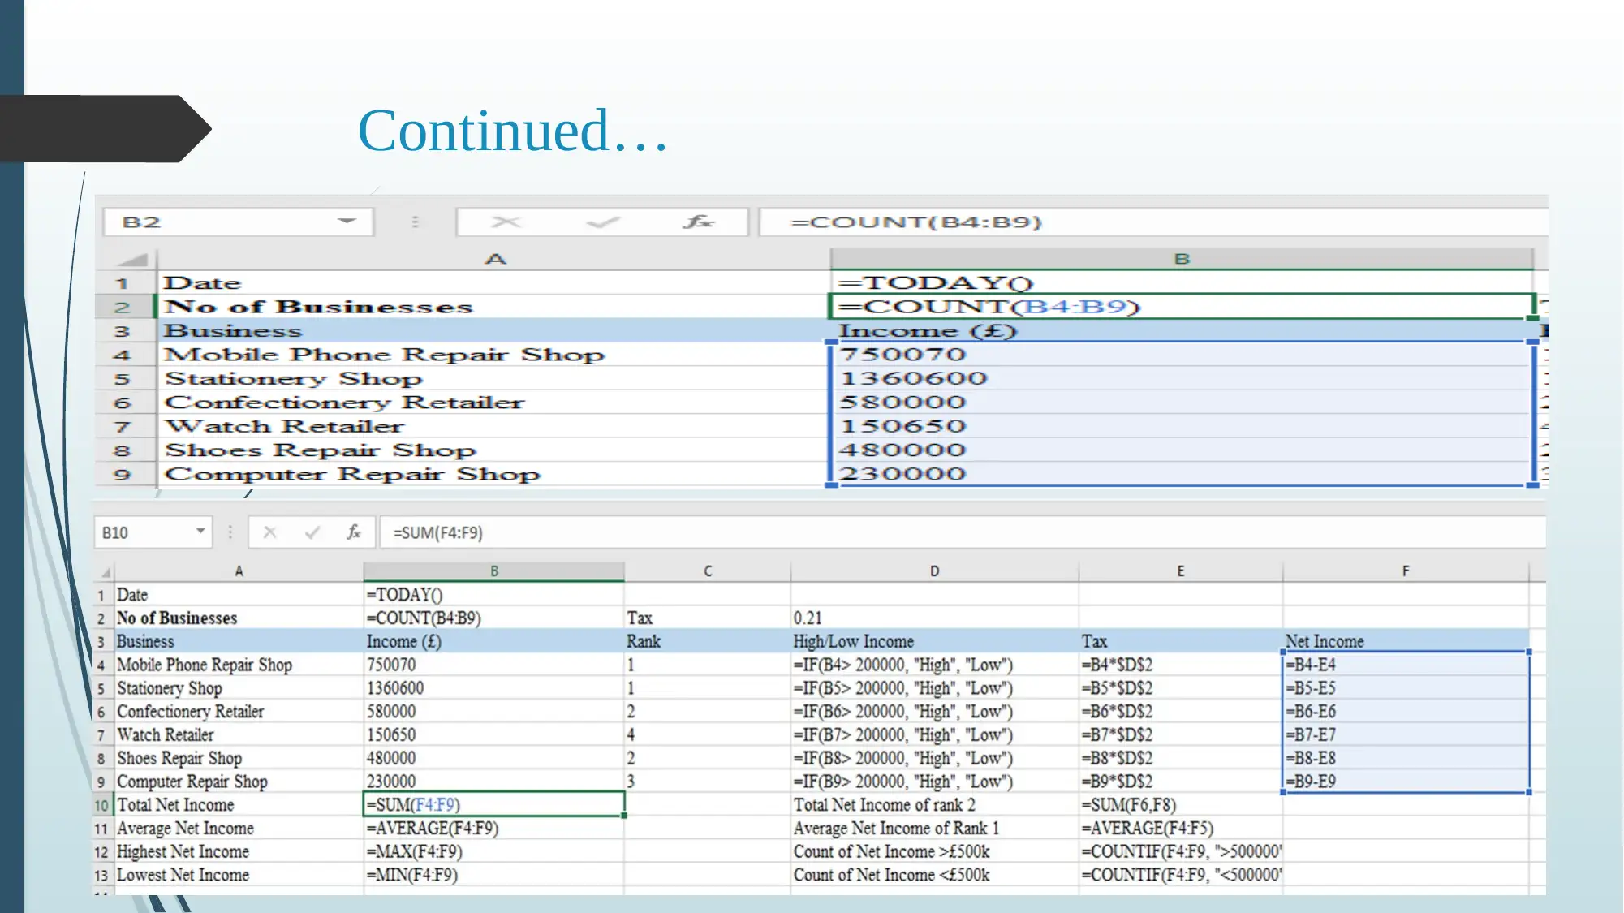Click cell with formula =B4-E4
The width and height of the screenshot is (1624, 913).
pyautogui.click(x=1406, y=665)
